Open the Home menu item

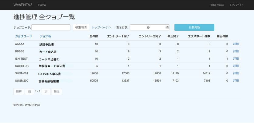(42, 5)
